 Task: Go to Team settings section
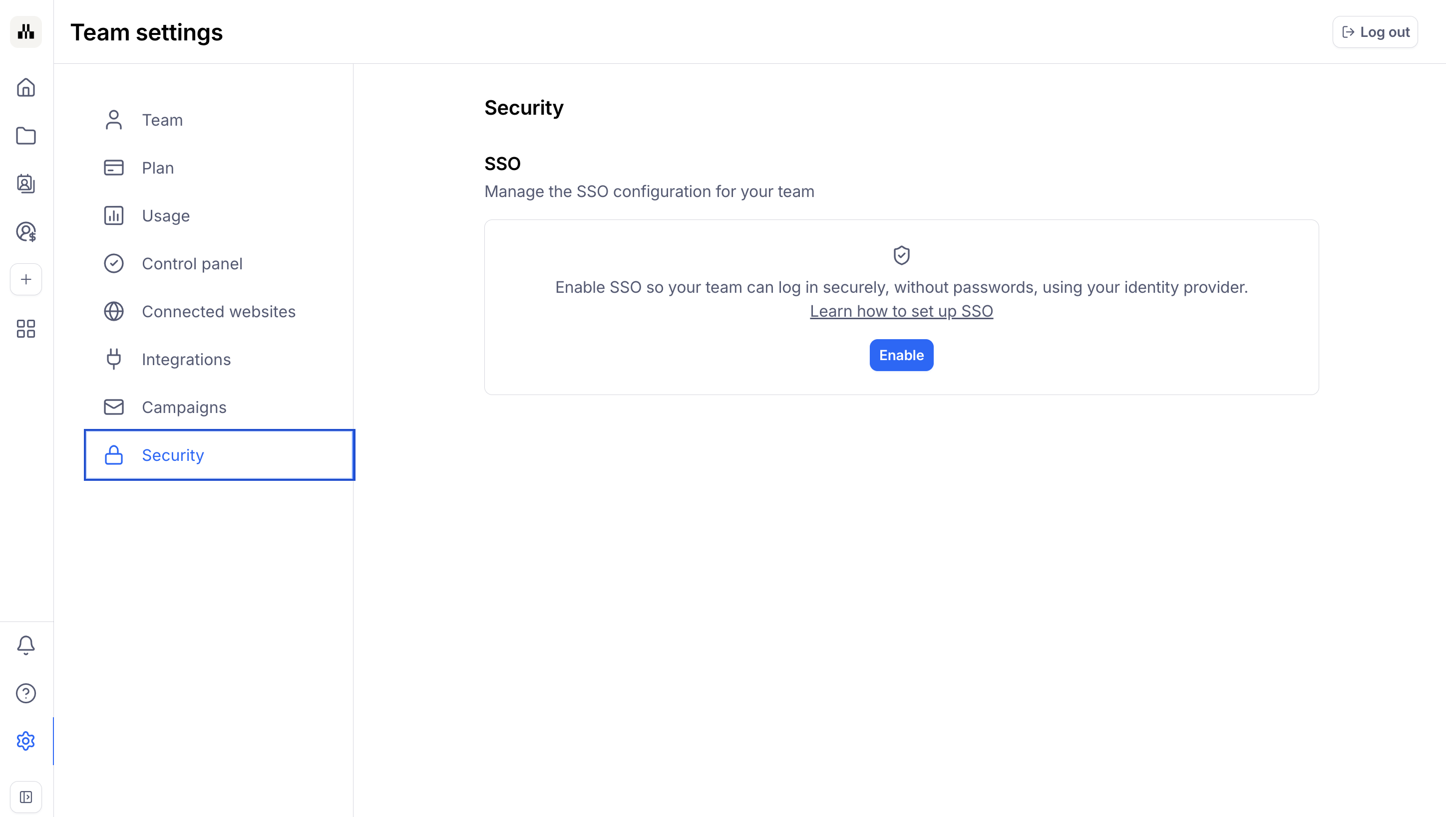[162, 120]
